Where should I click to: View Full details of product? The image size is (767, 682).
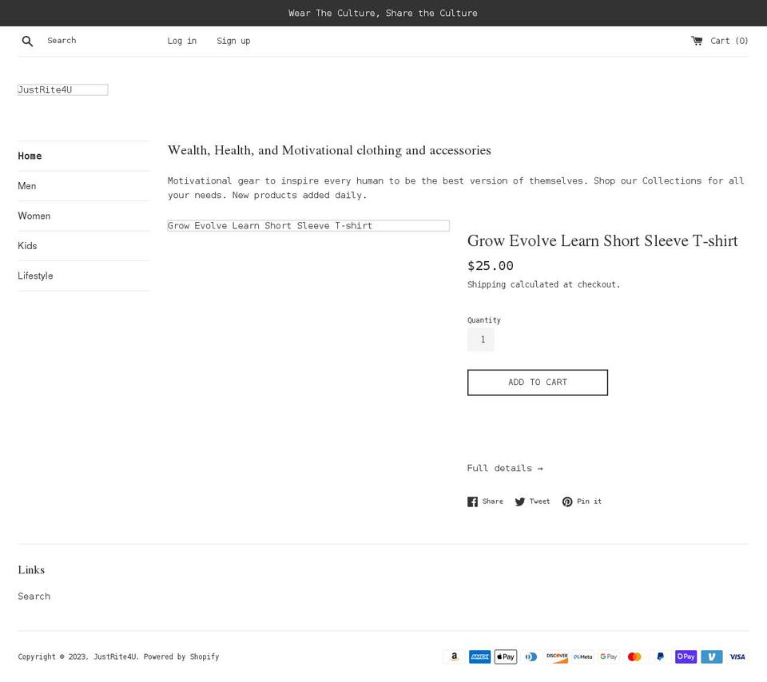coord(505,468)
